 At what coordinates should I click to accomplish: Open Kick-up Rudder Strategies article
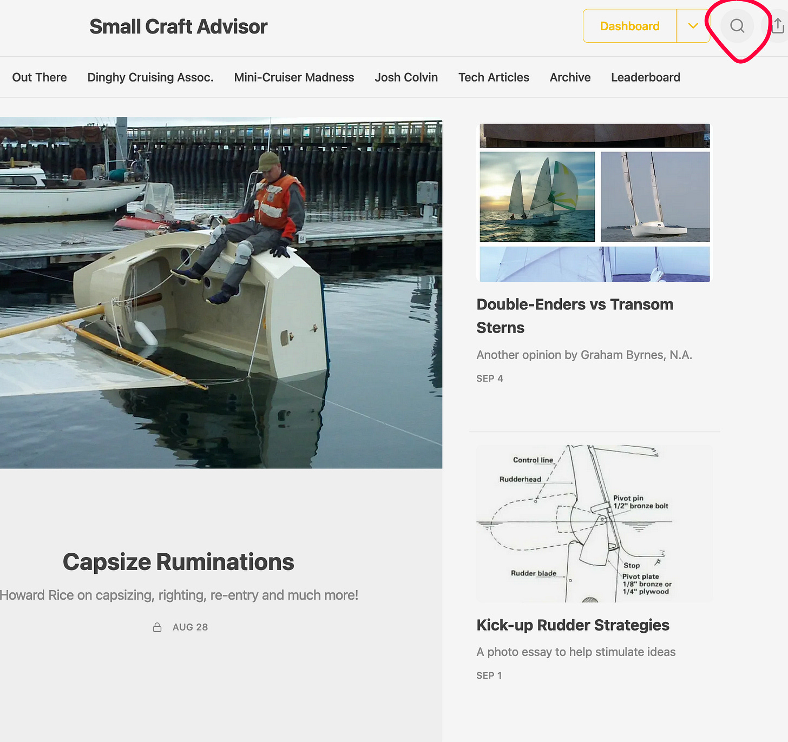click(573, 625)
